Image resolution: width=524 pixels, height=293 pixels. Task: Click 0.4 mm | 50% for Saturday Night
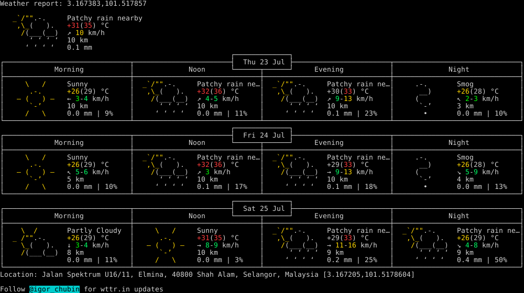pyautogui.click(x=482, y=260)
